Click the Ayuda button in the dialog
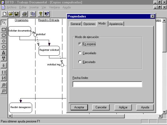This screenshot has height=125, width=167. tap(145, 107)
